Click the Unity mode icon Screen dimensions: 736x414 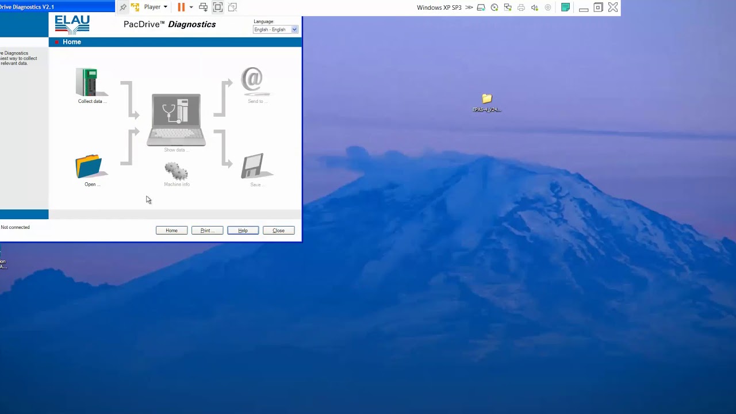pyautogui.click(x=232, y=7)
